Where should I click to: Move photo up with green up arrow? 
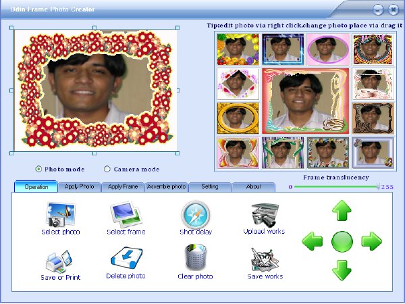click(x=342, y=210)
